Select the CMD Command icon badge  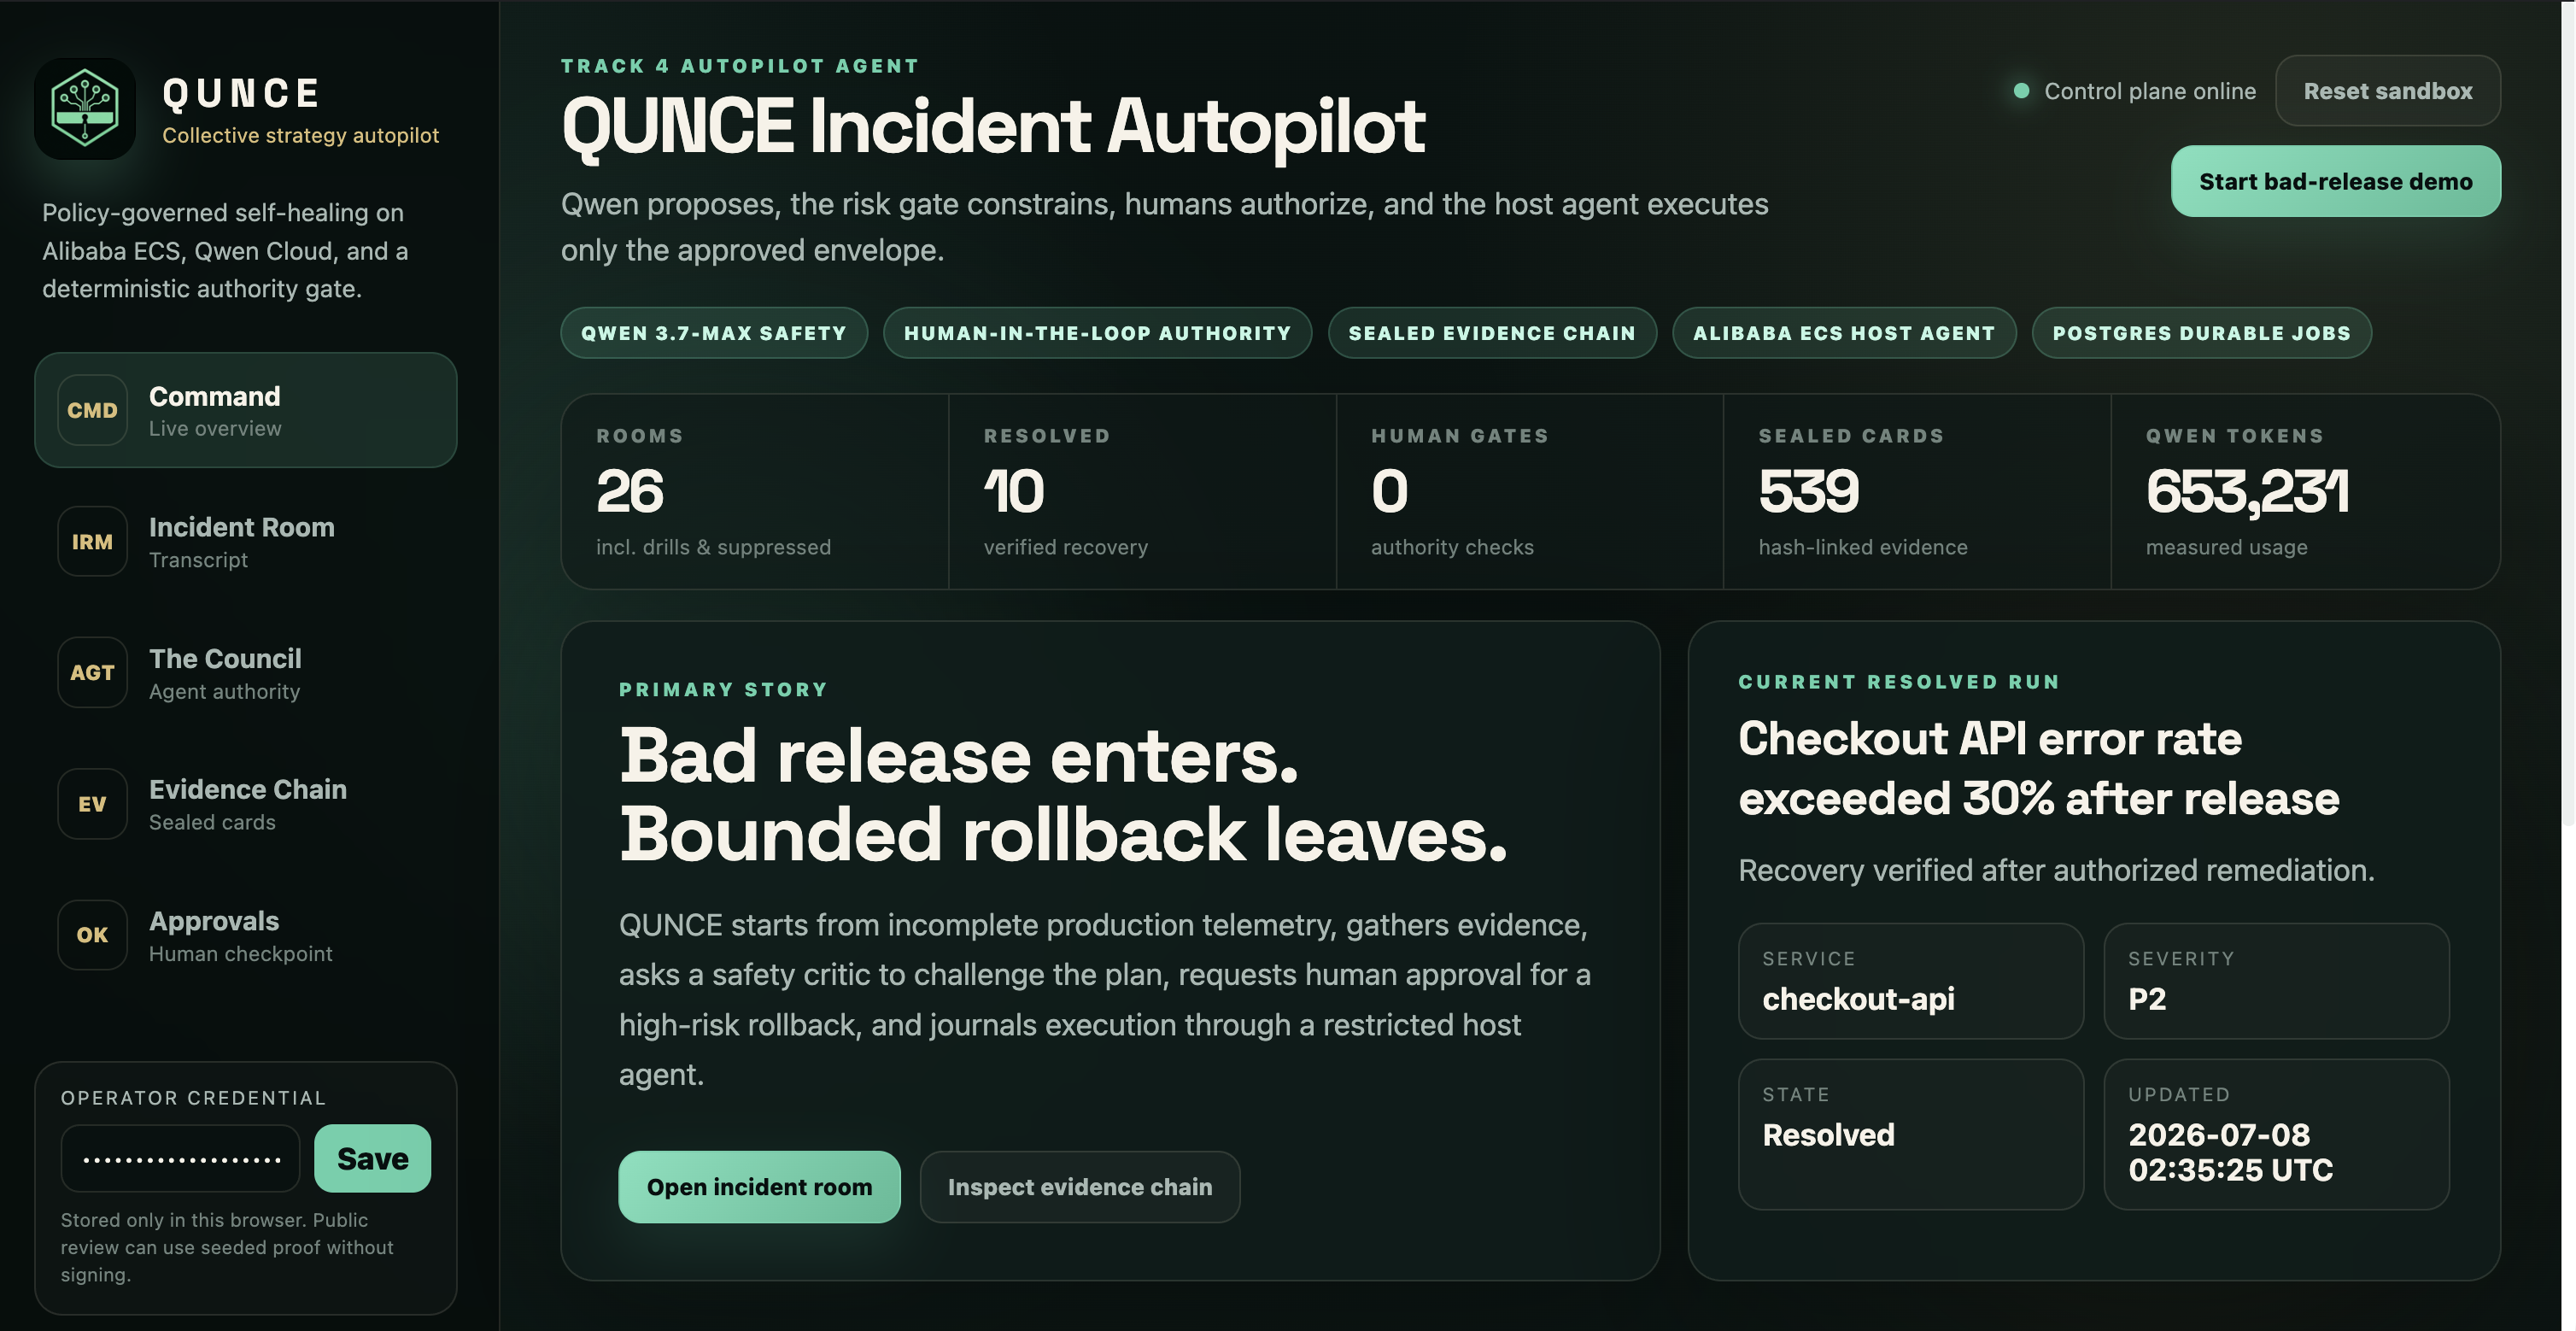click(x=92, y=410)
